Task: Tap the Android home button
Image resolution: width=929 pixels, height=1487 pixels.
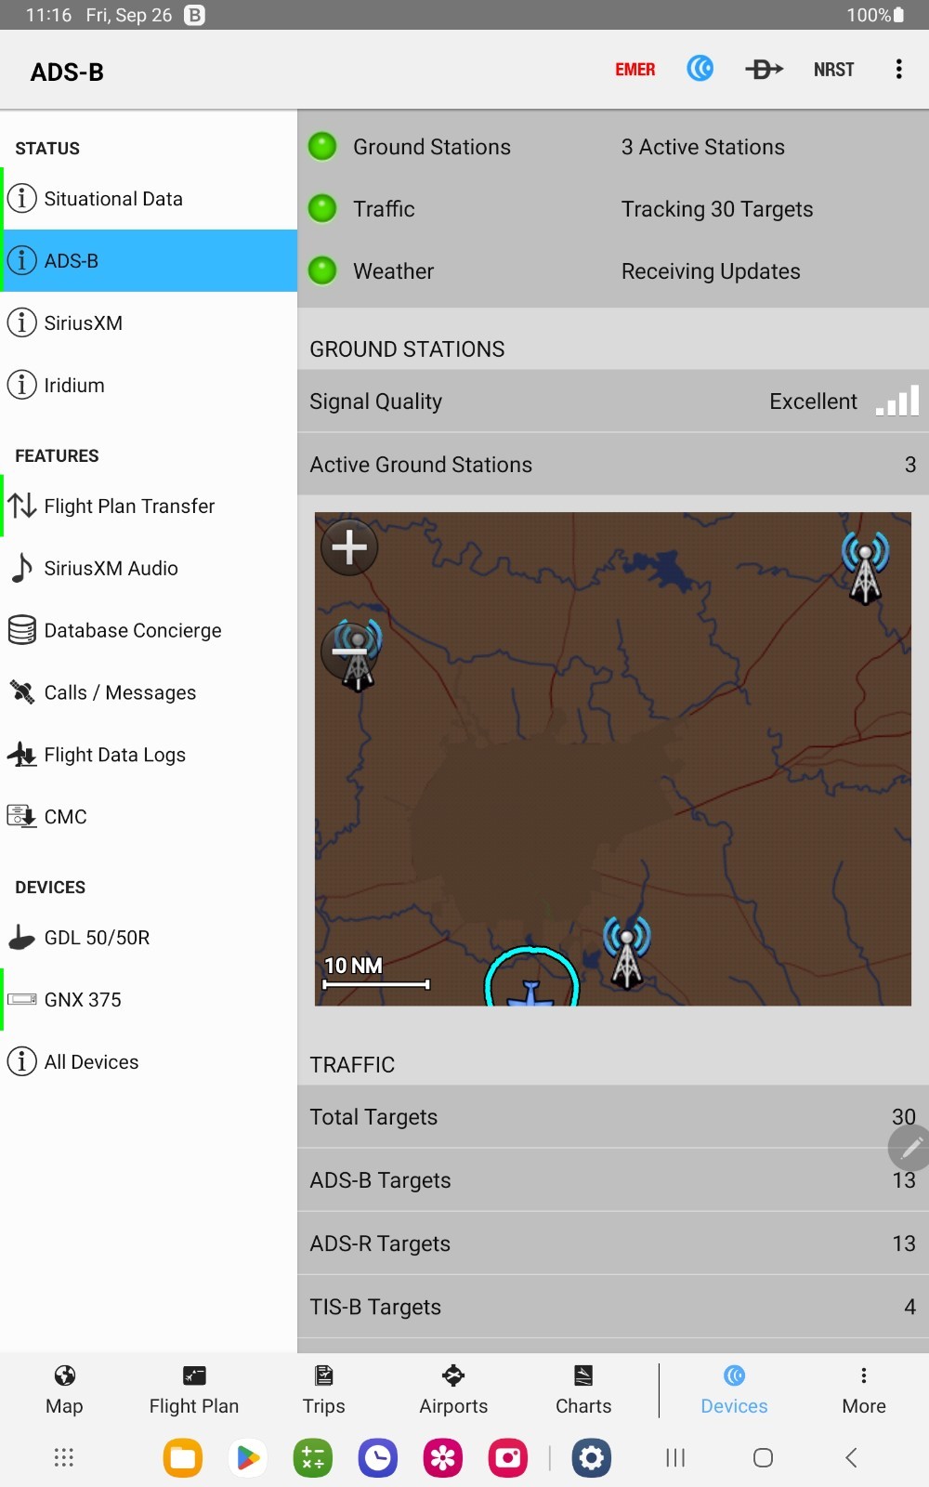Action: [763, 1457]
